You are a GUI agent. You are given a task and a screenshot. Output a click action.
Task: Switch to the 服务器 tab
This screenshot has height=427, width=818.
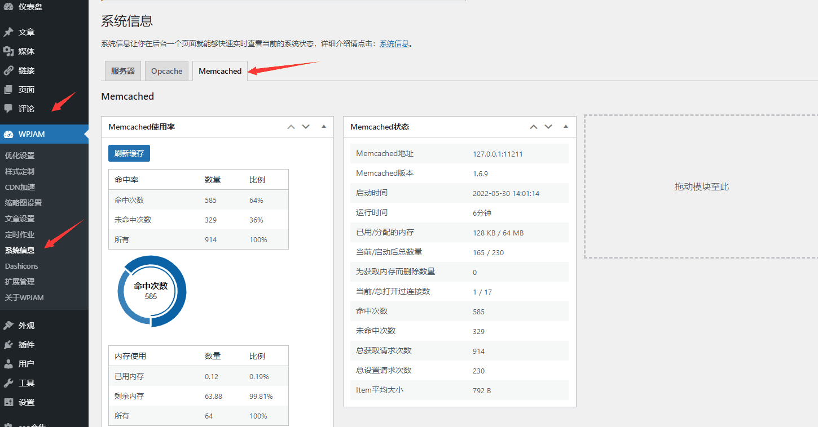pos(123,71)
